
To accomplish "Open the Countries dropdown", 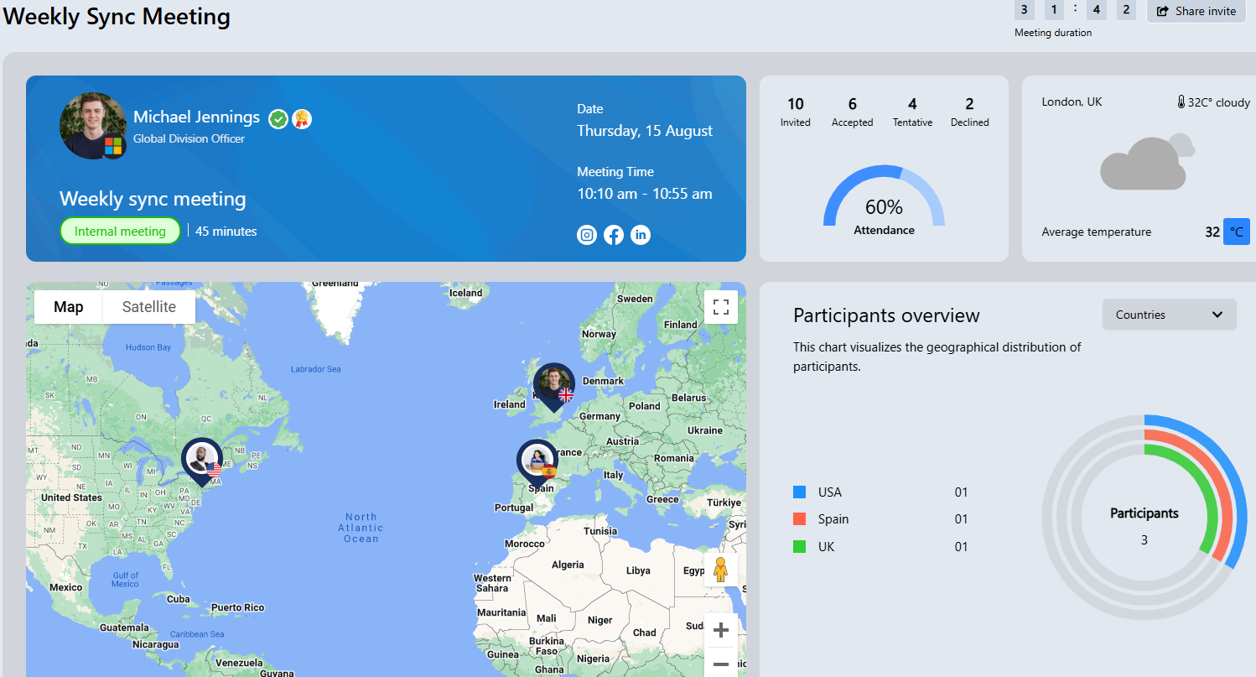I will tap(1169, 315).
